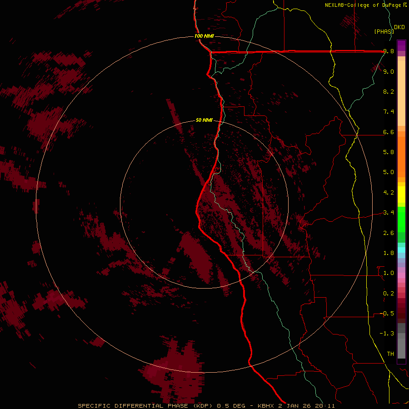409x409 pixels.
Task: Click the SPECIFIC DIFFERENTIAL PHASE product title
Action: 133,406
